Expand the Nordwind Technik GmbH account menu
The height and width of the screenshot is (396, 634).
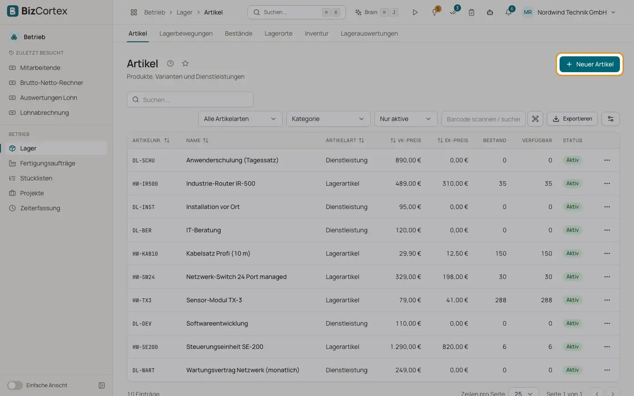point(569,12)
